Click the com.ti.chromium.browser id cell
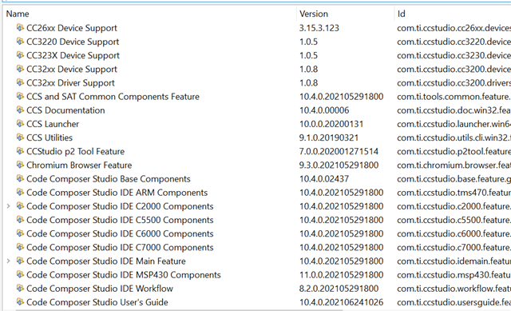This screenshot has height=311, width=511. 454,165
